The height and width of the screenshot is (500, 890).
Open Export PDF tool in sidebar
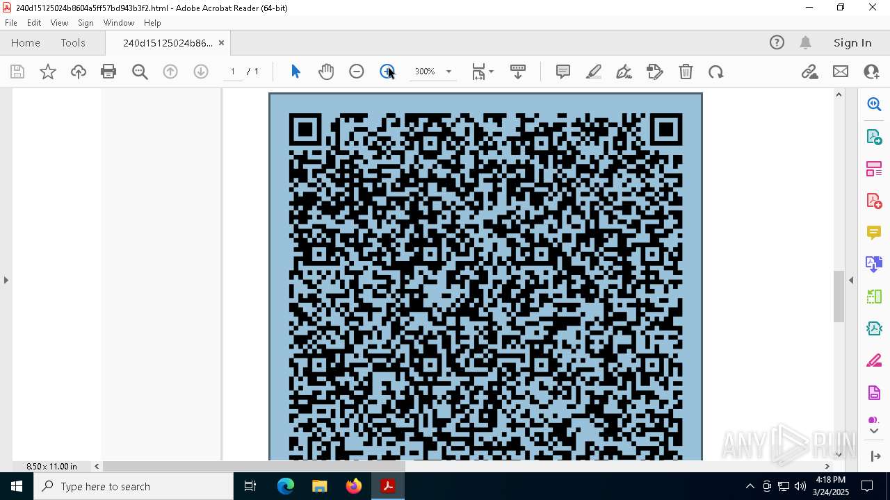click(x=874, y=137)
